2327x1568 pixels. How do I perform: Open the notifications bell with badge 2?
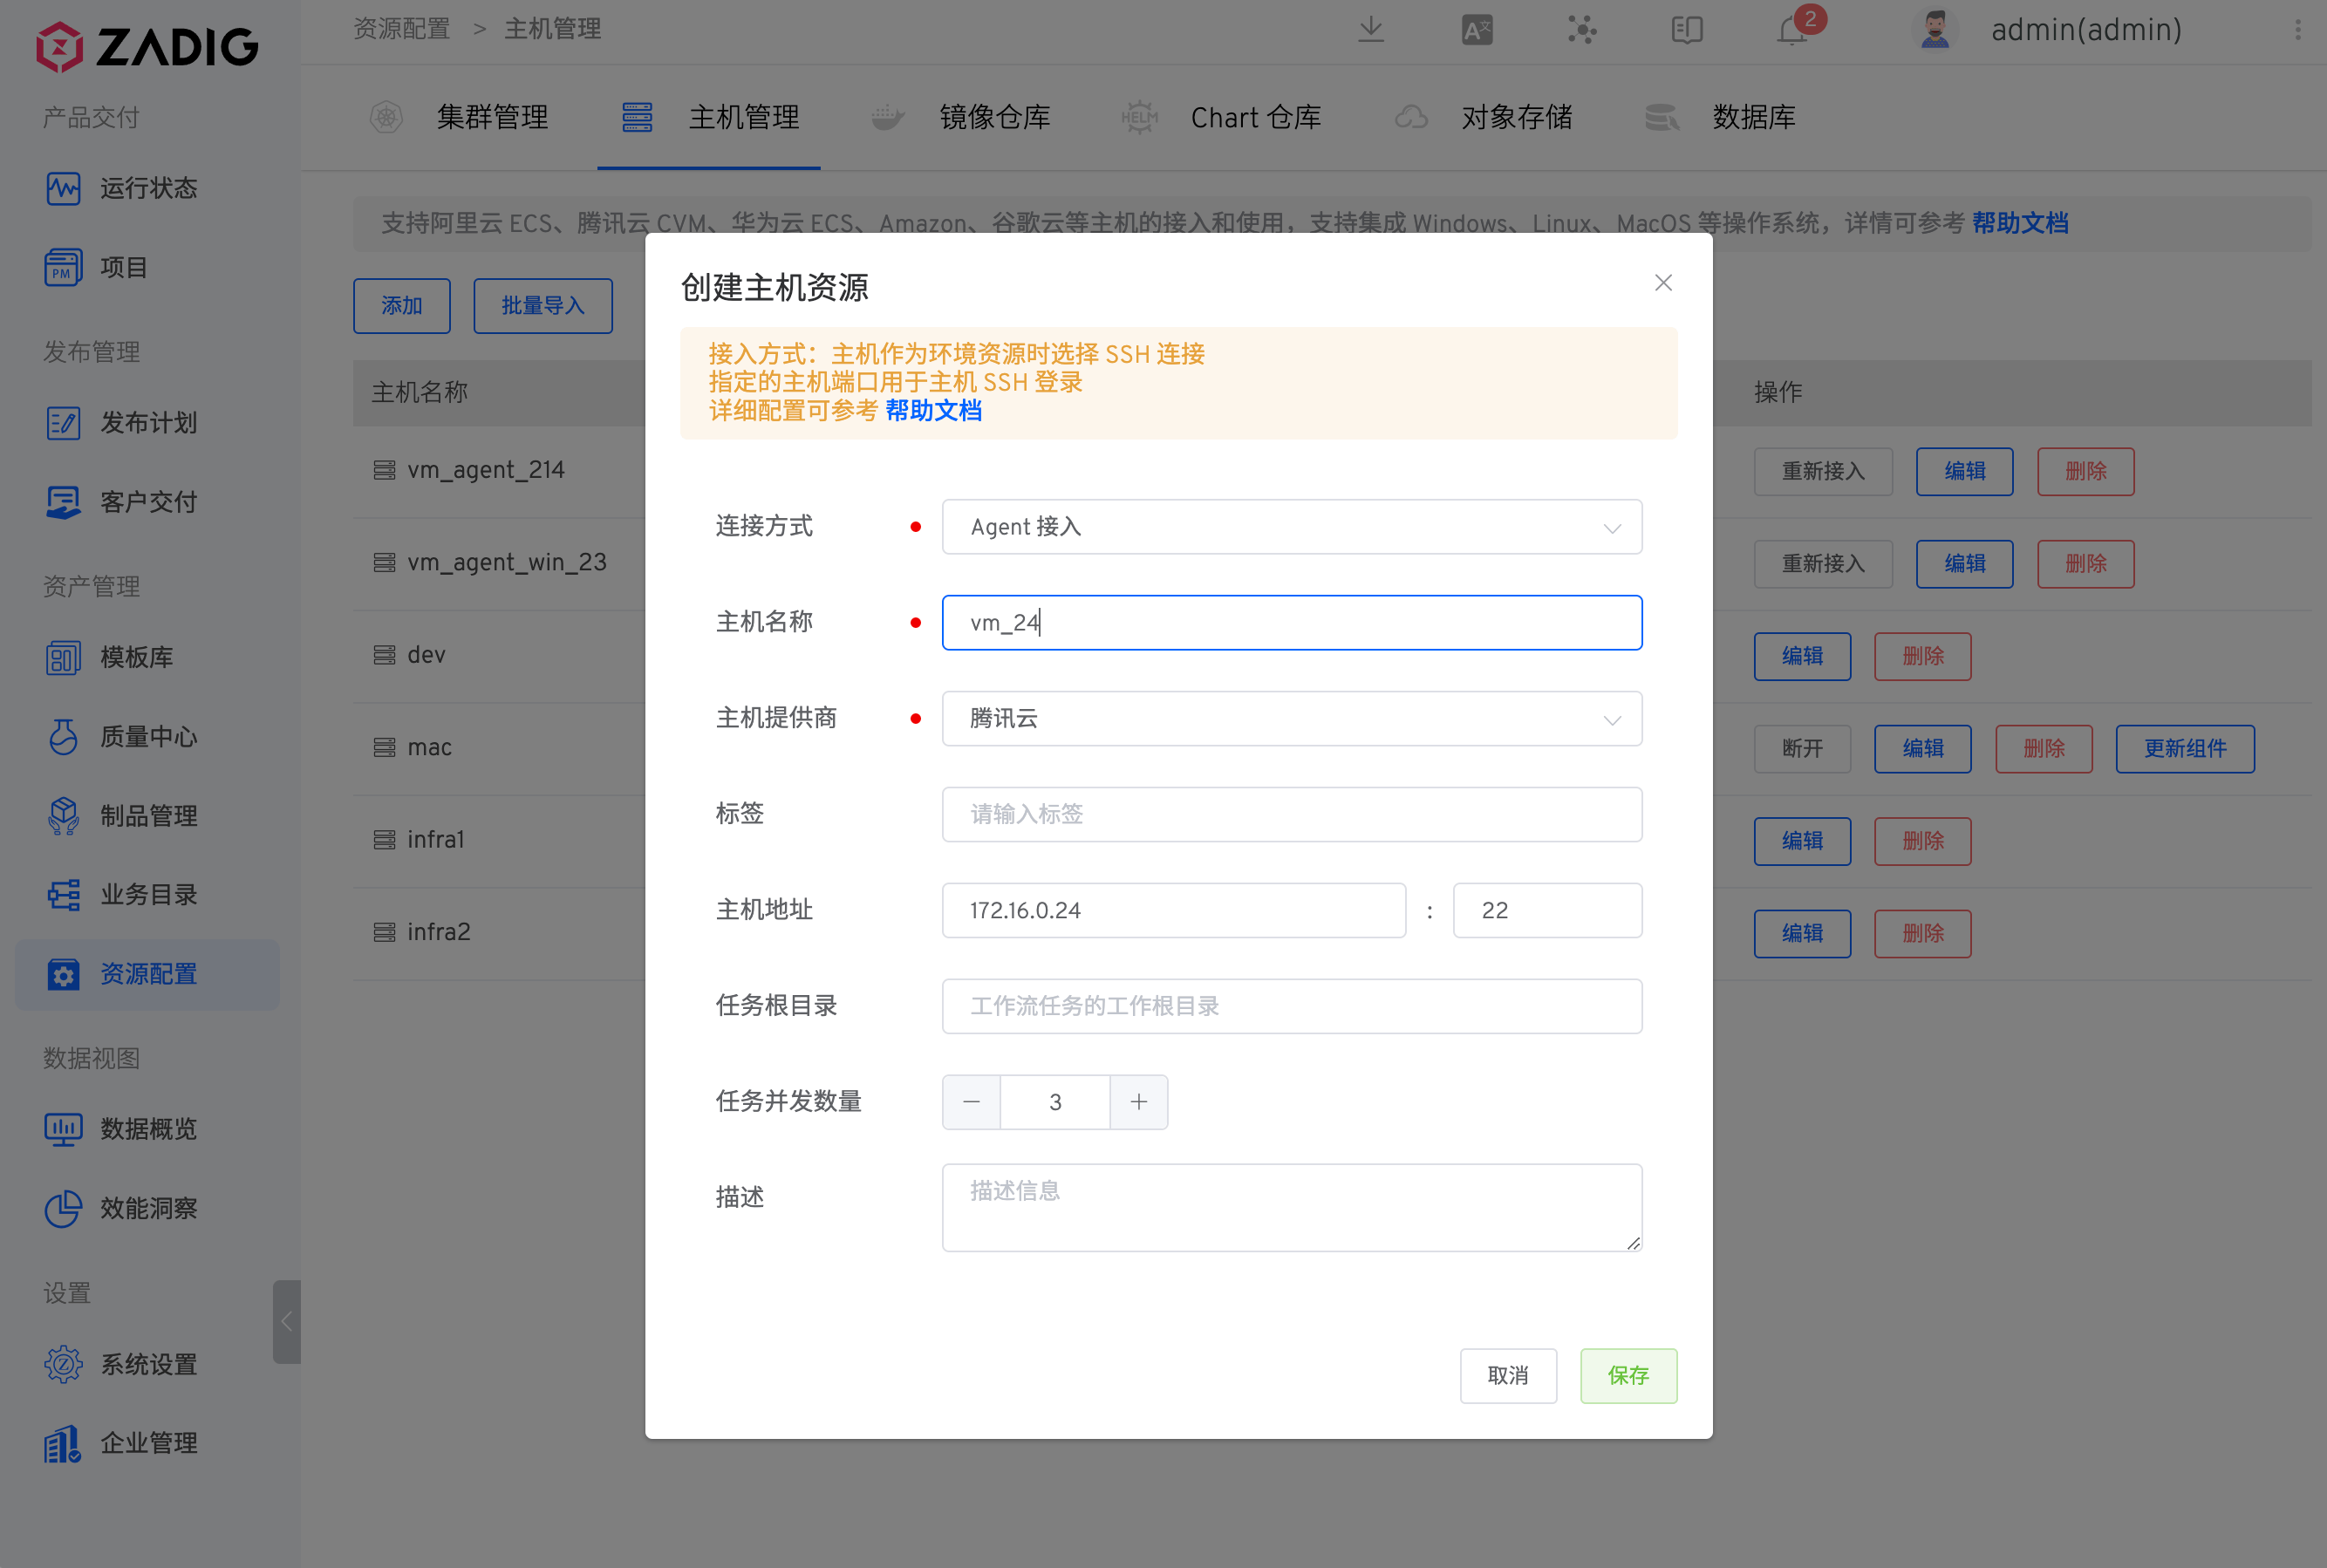pos(1793,30)
